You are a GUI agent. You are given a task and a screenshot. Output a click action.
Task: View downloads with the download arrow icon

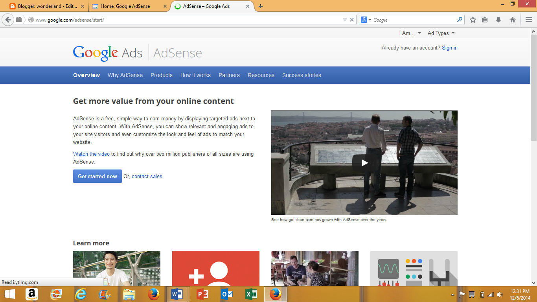(499, 19)
